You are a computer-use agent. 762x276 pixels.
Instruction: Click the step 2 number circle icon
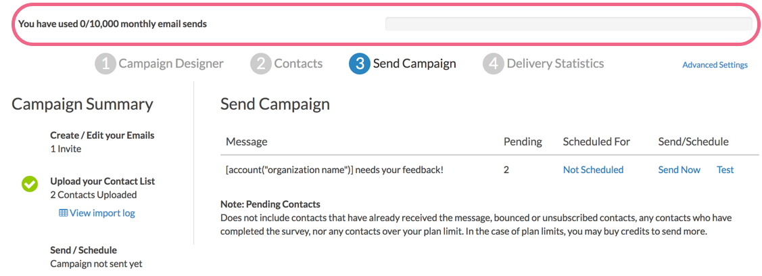point(260,64)
